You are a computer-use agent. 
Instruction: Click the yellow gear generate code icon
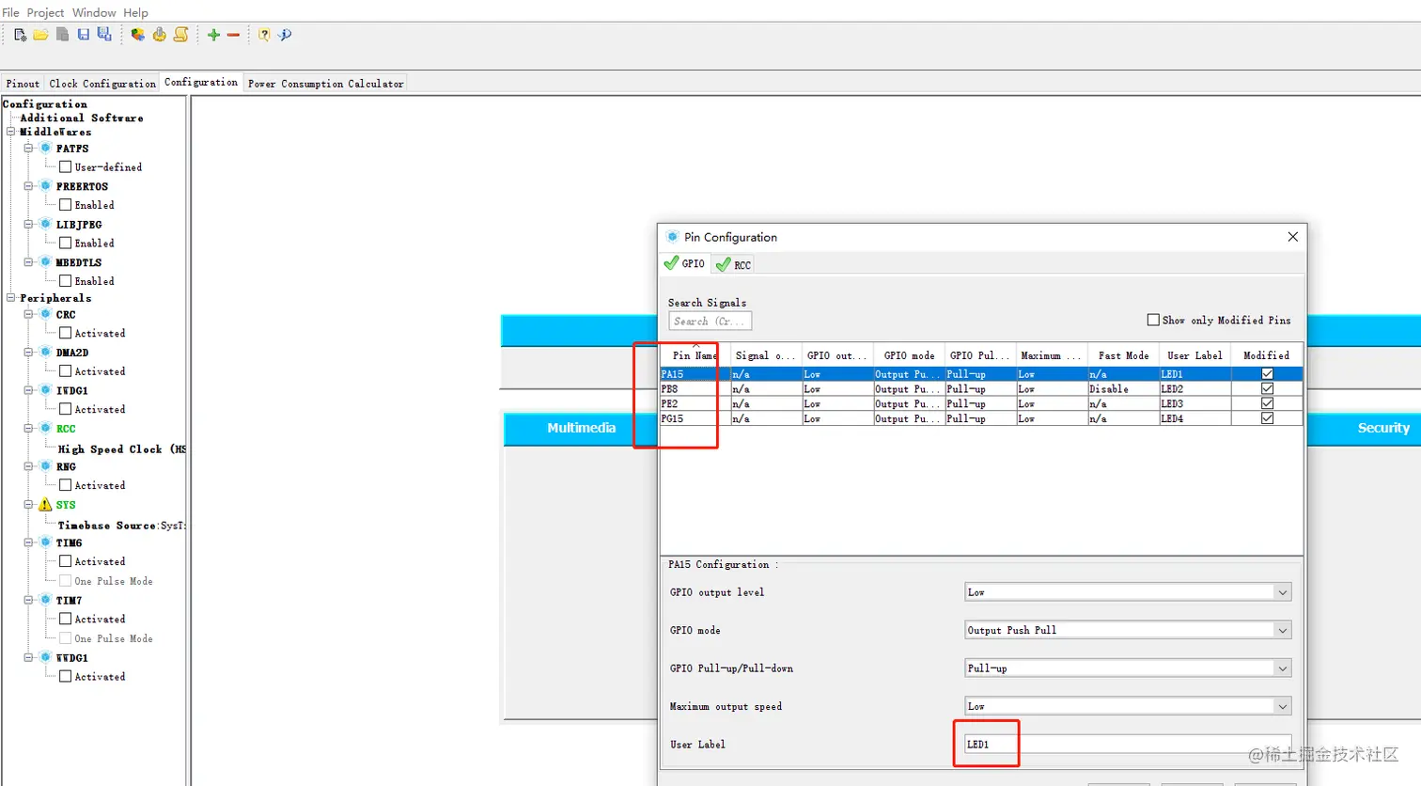(159, 35)
